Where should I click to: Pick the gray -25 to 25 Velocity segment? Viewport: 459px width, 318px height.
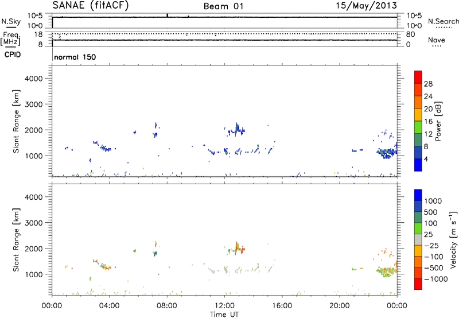click(418, 239)
